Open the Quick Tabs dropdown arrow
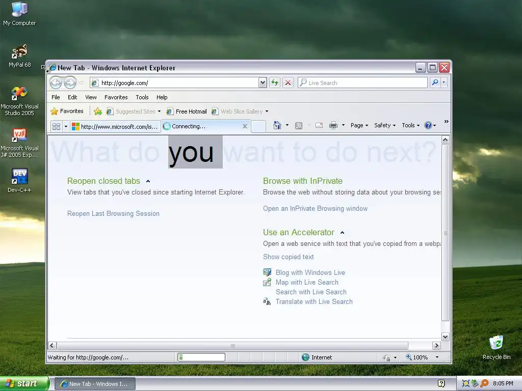Viewport: 522px width, 391px height. (66, 126)
